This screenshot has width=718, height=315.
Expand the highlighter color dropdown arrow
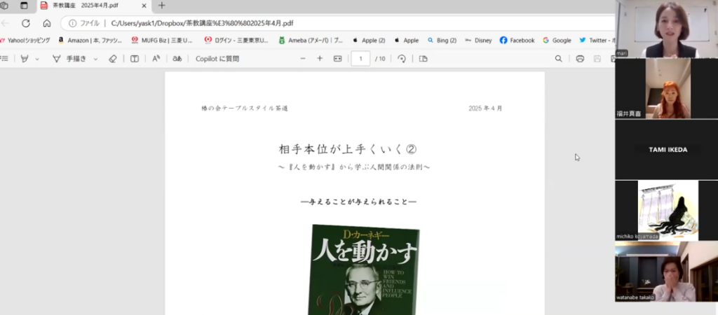tap(37, 59)
